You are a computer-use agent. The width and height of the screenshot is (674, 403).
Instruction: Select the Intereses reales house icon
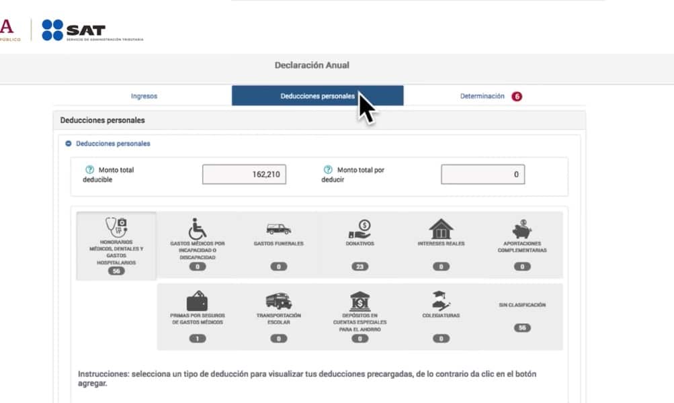441,230
